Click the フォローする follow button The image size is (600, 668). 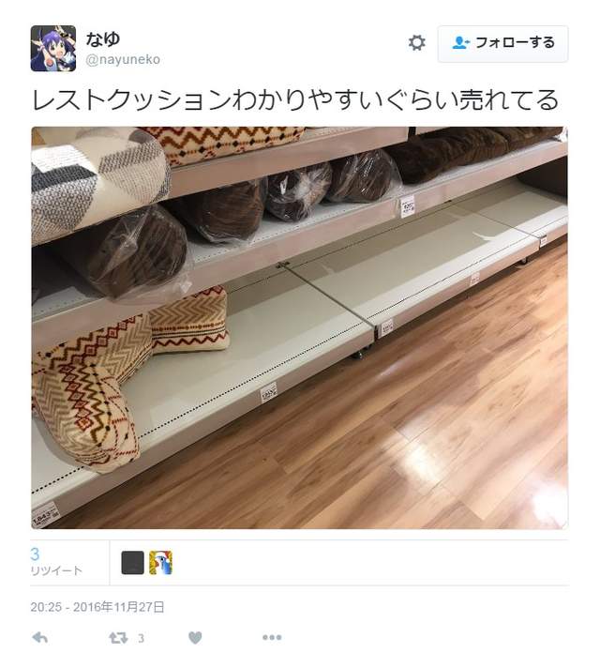pyautogui.click(x=502, y=43)
